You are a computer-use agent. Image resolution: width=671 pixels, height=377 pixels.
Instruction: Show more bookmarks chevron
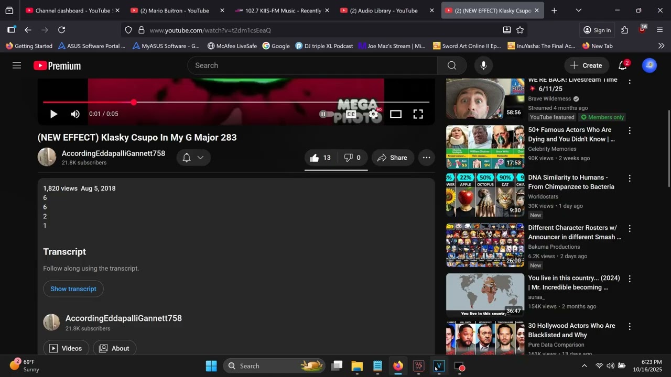click(x=661, y=46)
